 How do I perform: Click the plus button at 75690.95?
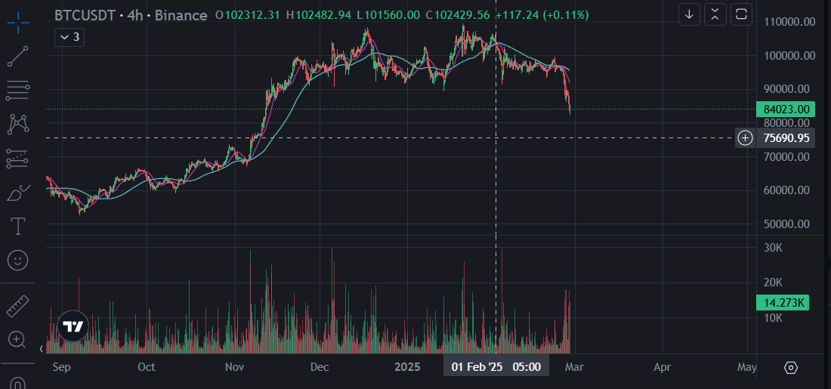tap(746, 138)
